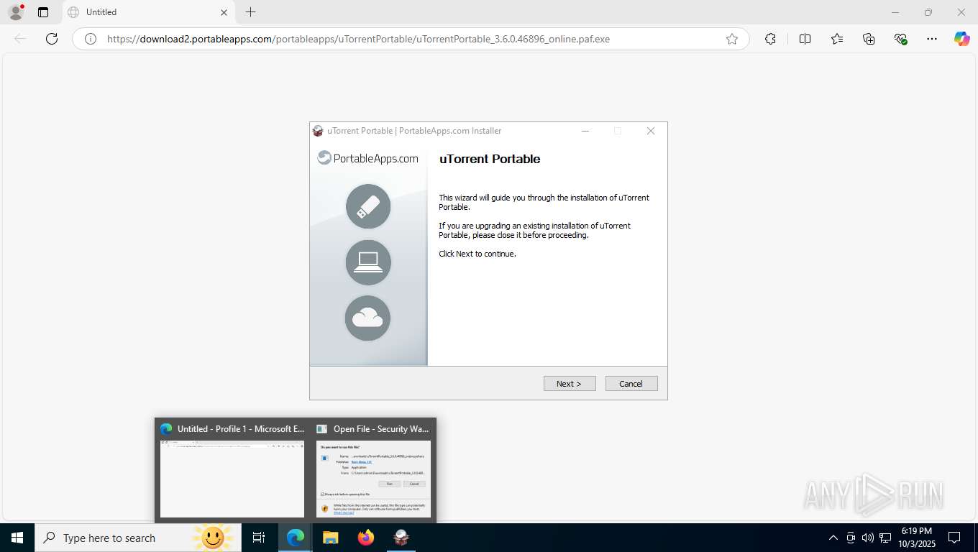Click Next in the uTorrent installer
Screen dimensions: 978x552
click(570, 384)
